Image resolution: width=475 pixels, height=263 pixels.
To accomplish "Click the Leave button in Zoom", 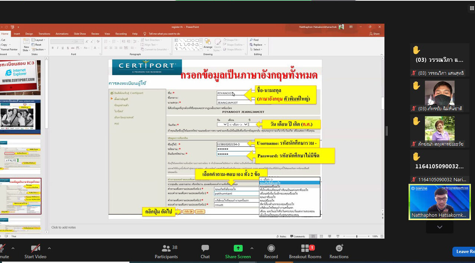I will pyautogui.click(x=464, y=252).
